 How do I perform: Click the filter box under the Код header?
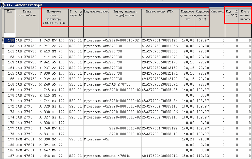pos(9,35)
